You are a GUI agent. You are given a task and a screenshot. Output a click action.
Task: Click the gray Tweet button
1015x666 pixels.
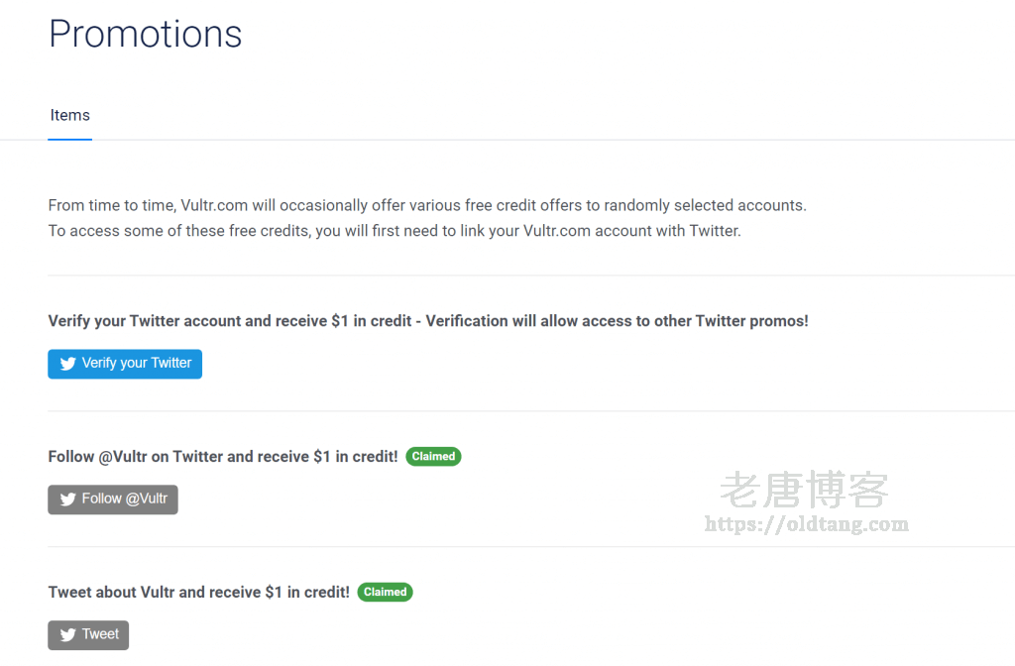(x=88, y=635)
